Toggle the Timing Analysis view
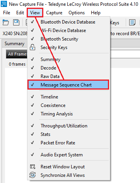This screenshot has height=183, width=140. (68, 114)
